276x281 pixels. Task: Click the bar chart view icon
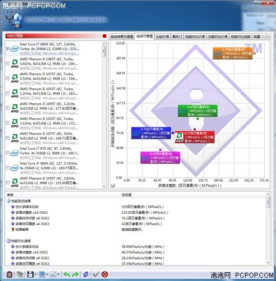click(x=42, y=274)
